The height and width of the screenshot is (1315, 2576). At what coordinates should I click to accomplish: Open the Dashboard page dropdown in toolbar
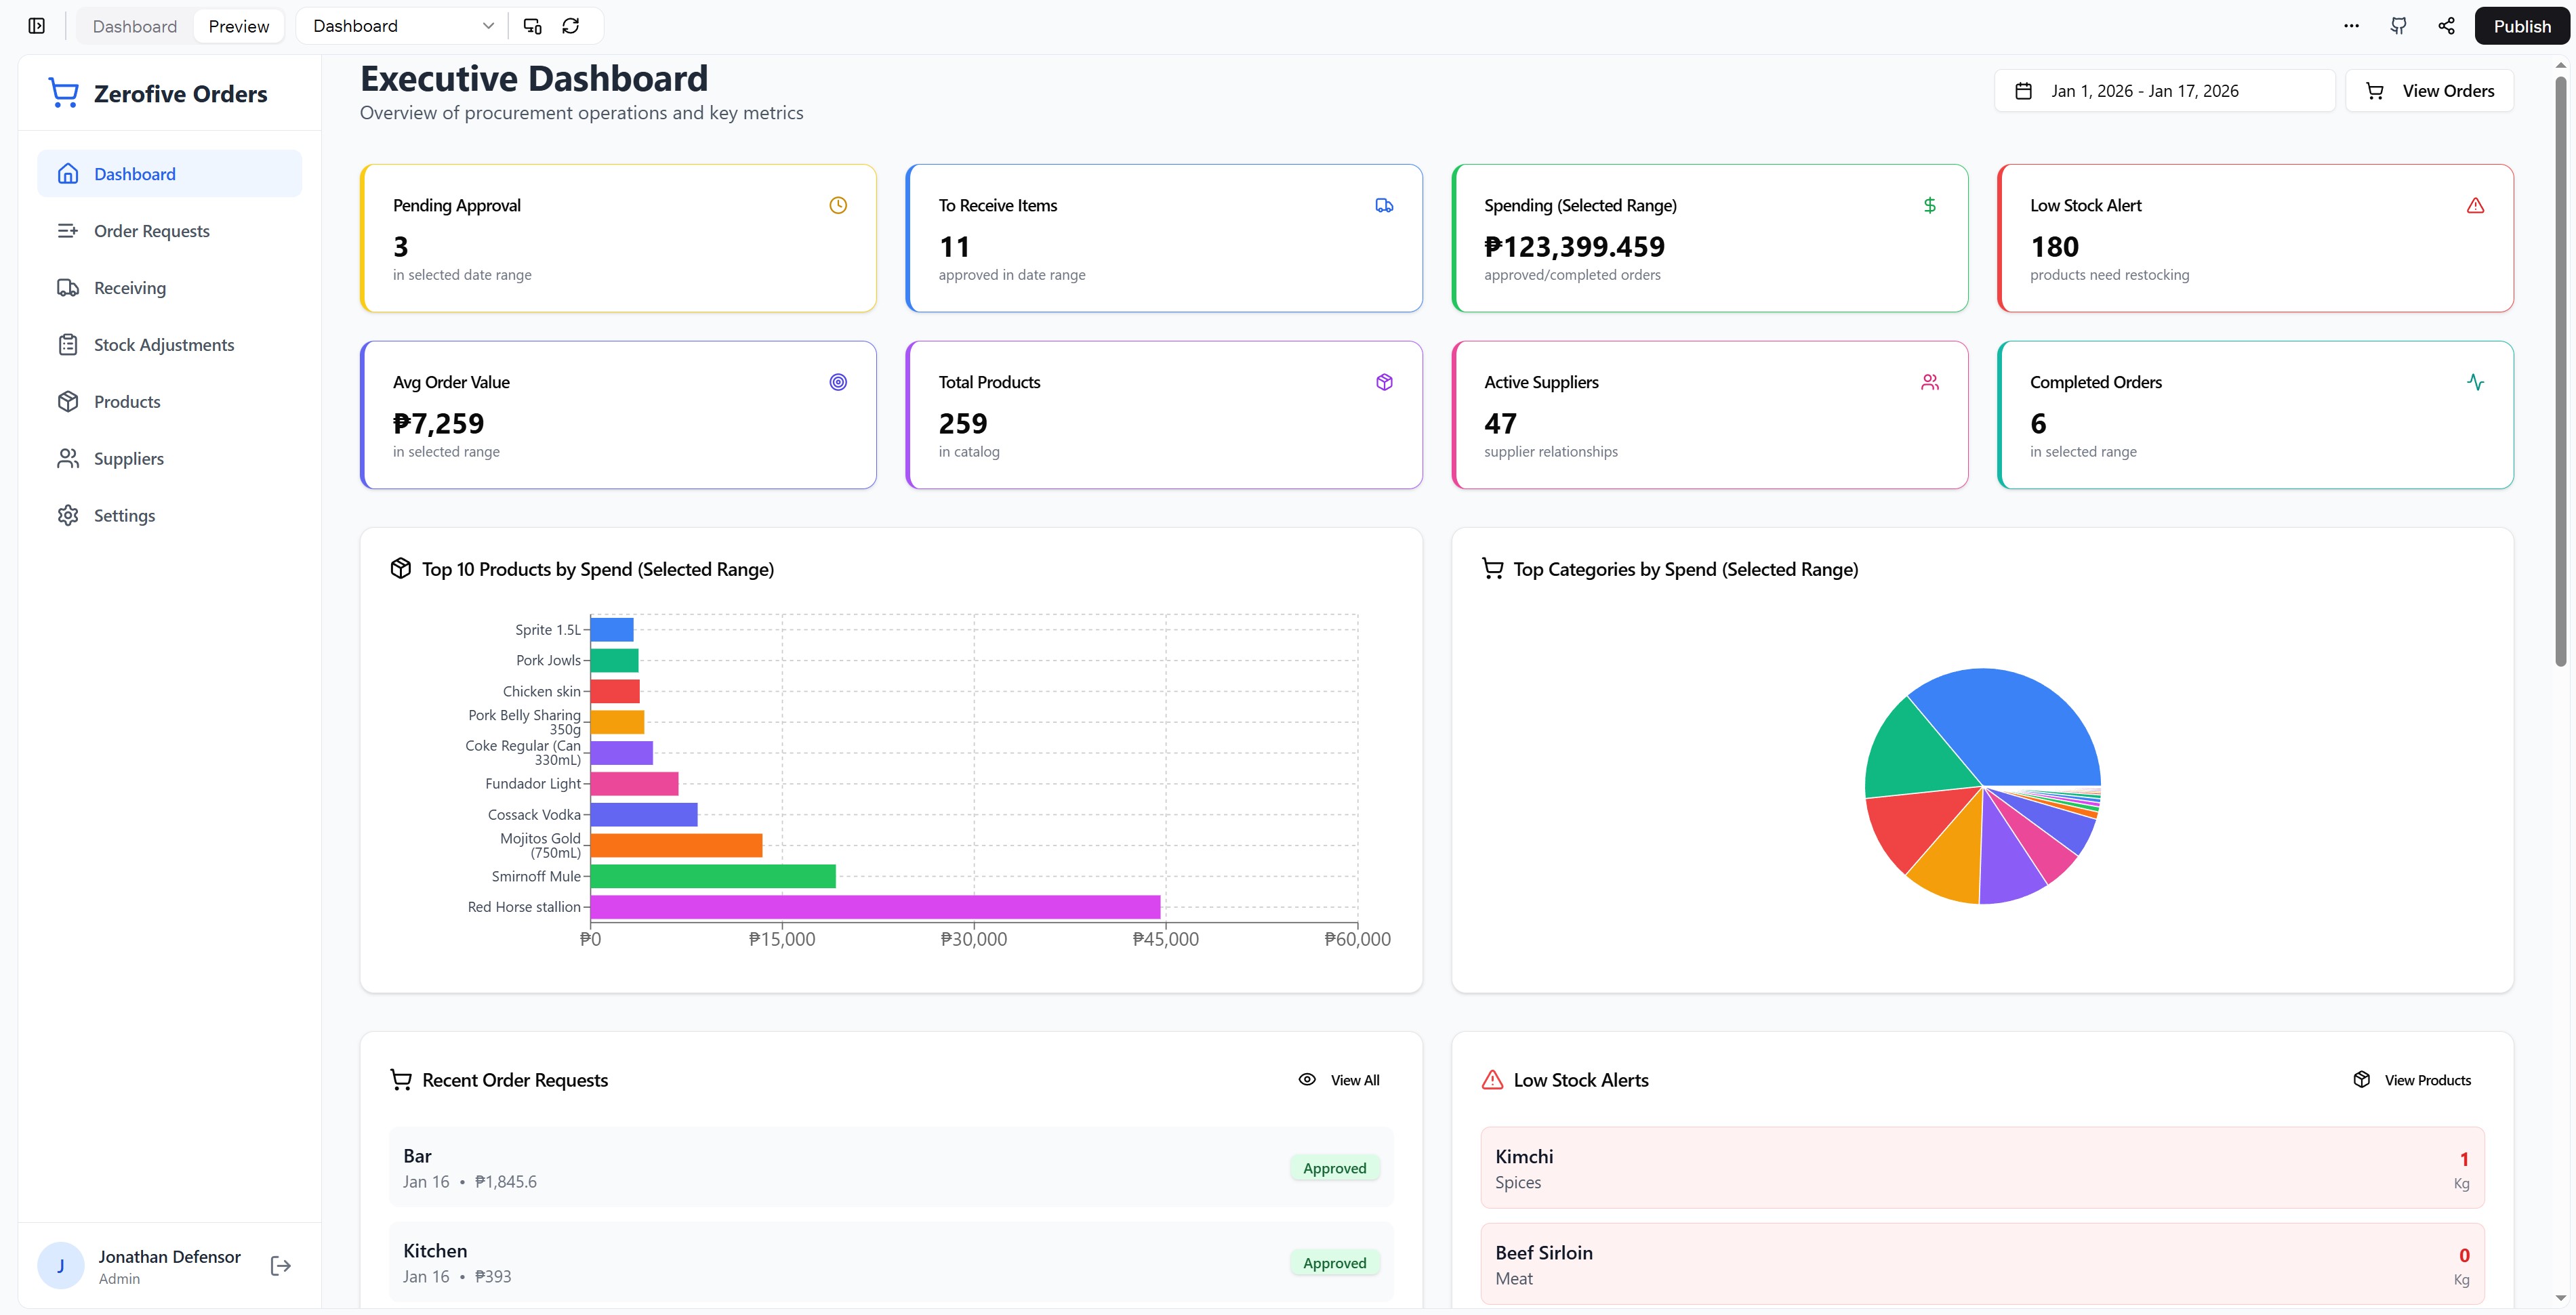403,26
